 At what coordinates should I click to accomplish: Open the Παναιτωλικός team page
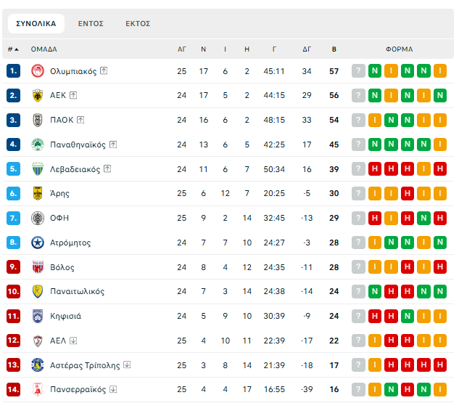pyautogui.click(x=77, y=292)
